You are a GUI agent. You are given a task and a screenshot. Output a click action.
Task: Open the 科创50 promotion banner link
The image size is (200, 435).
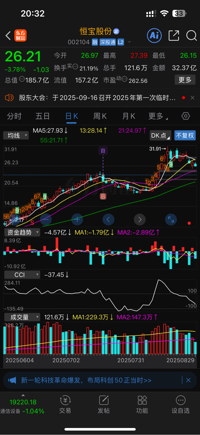pos(86,380)
